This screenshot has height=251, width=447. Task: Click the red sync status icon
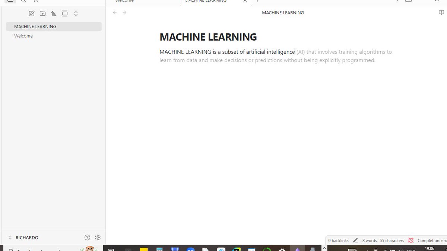[411, 241]
